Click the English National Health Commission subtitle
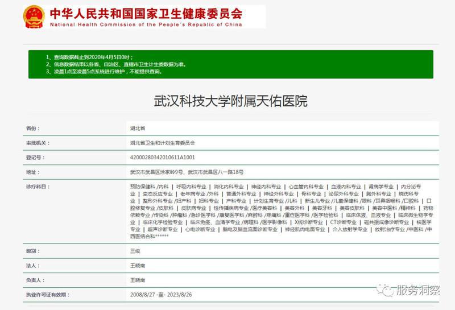The image size is (455, 310). [x=146, y=25]
